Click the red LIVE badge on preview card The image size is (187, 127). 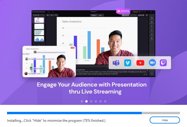72,48
